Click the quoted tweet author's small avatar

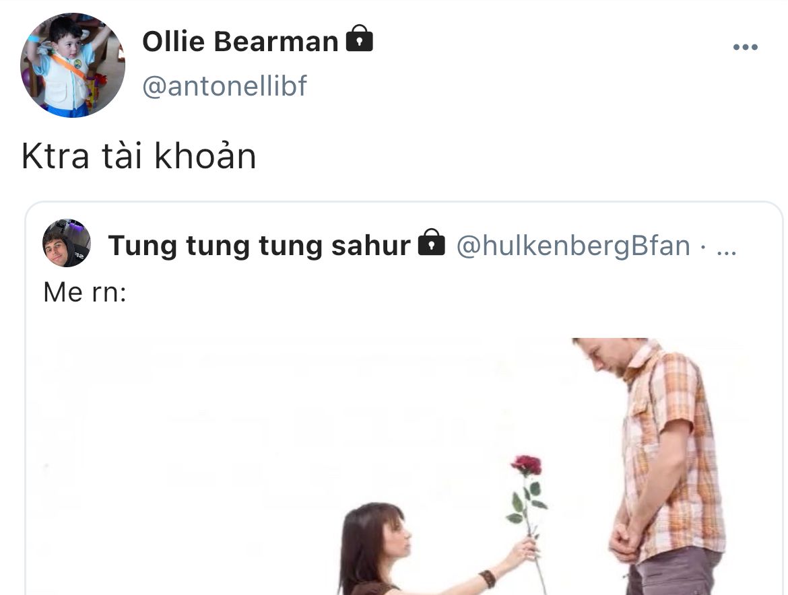pos(67,243)
